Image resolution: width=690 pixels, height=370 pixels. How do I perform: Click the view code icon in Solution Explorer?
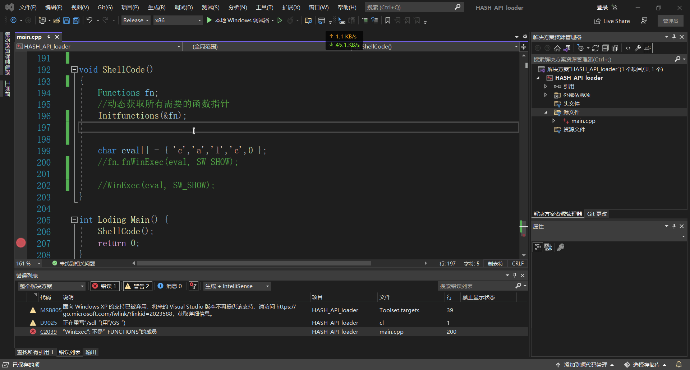(x=628, y=48)
